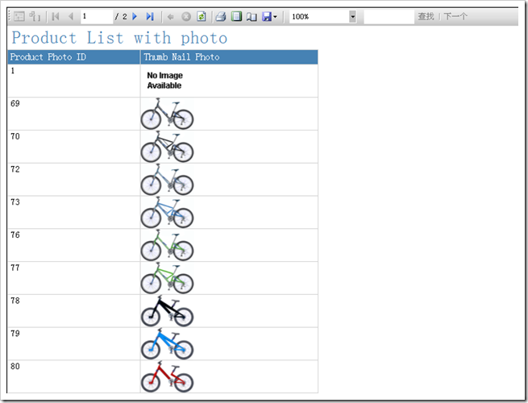The height and width of the screenshot is (403, 528).
Task: Click the back to parent report arrow
Action: coord(170,16)
